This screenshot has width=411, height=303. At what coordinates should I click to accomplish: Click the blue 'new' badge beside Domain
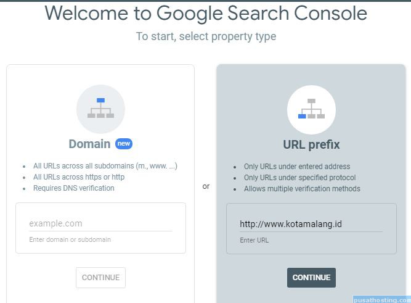(124, 144)
